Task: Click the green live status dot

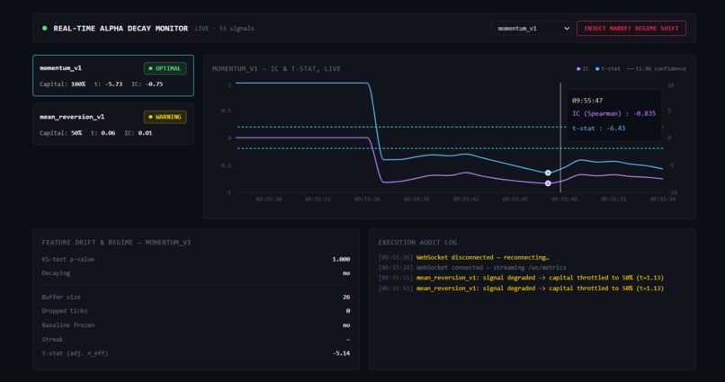Action: (x=44, y=28)
